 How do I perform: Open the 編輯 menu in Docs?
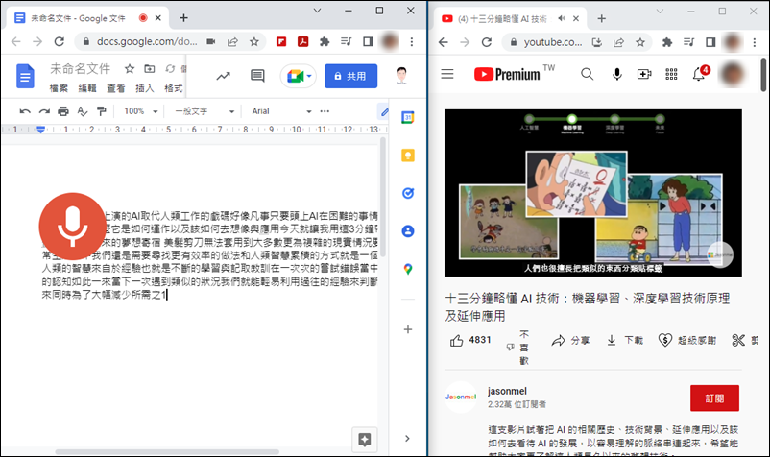click(87, 88)
